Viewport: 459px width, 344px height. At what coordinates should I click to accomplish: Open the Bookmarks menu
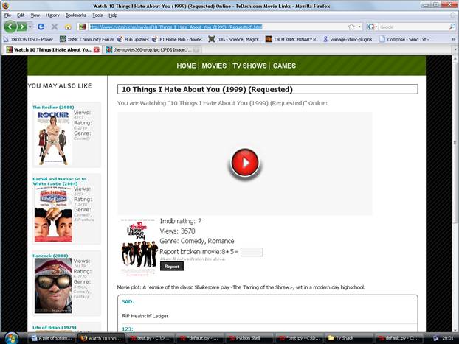point(76,15)
